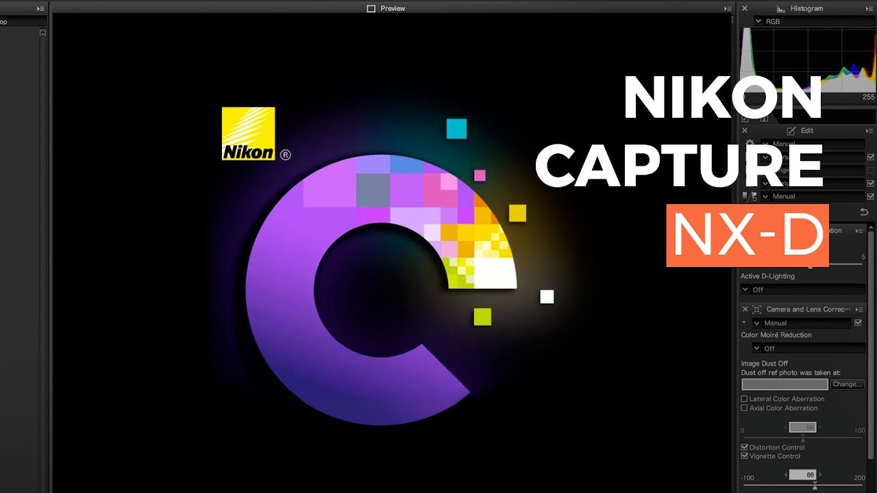Open Camera and Lens Corrections options menu
The height and width of the screenshot is (493, 877).
[x=859, y=309]
